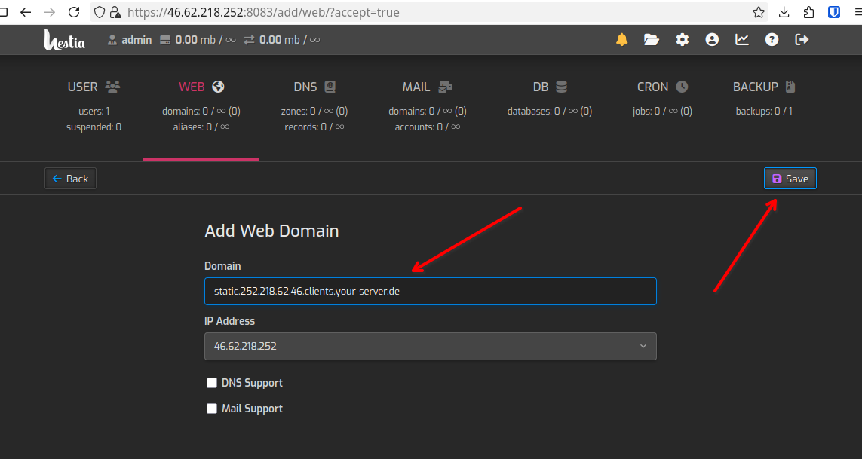Open the file manager folder icon
The height and width of the screenshot is (459, 862).
(x=652, y=40)
